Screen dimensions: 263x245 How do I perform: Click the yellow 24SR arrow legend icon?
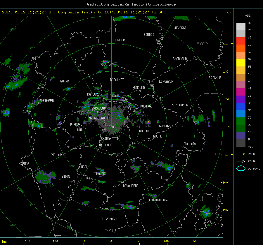click(x=241, y=154)
